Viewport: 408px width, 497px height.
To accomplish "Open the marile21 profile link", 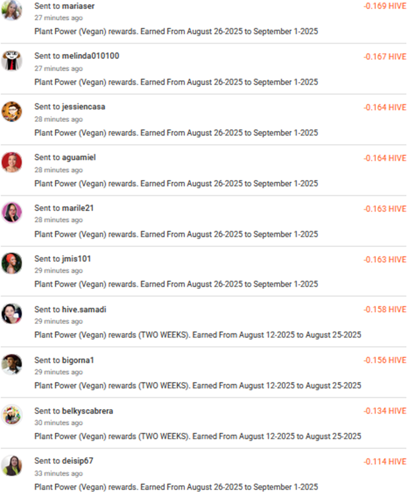I will pos(78,208).
